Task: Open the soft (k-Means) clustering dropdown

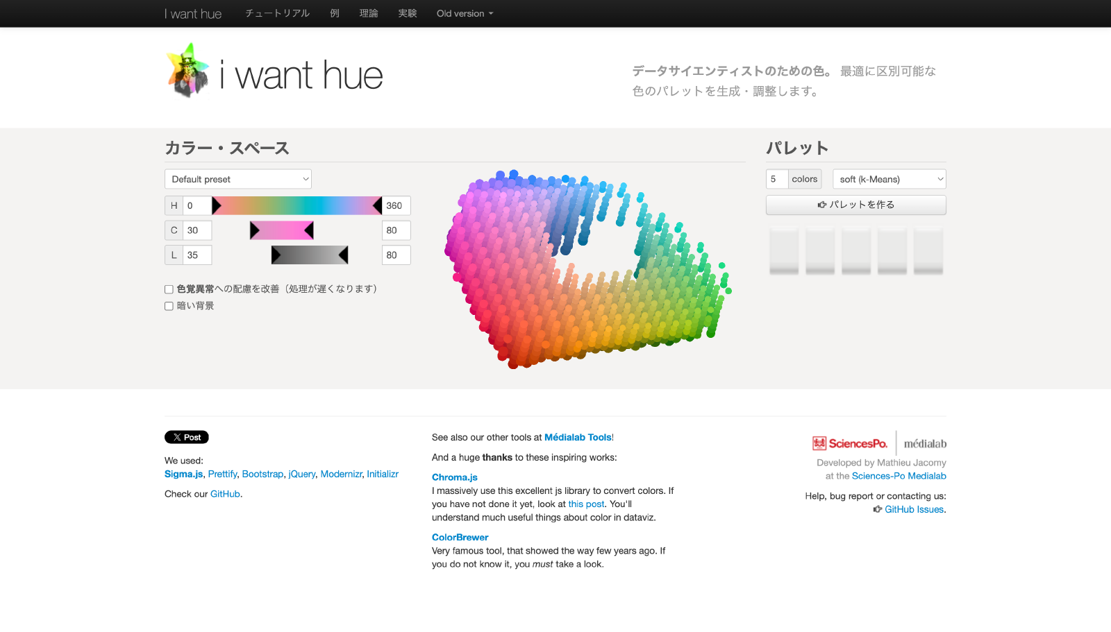Action: [x=889, y=178]
